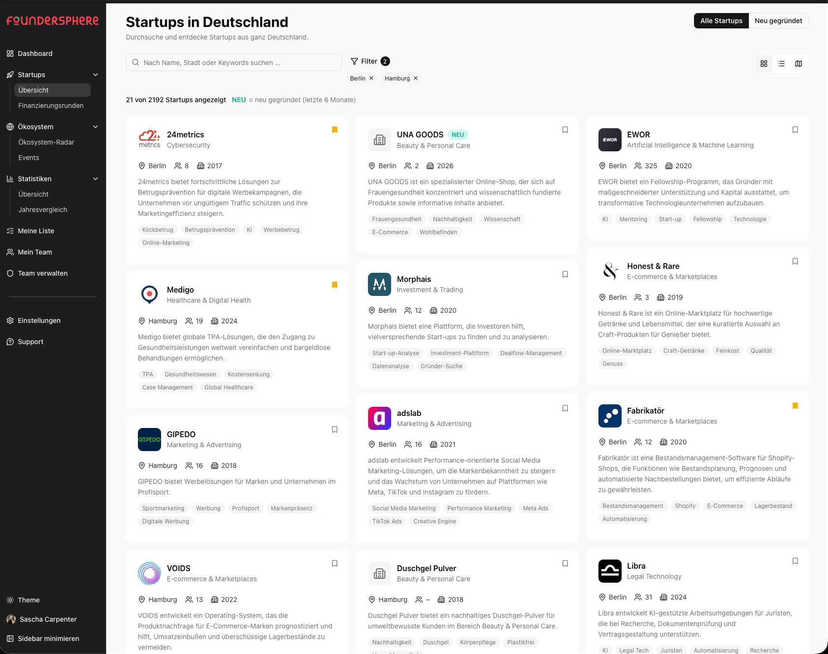
Task: Bookmark the Morphais startup
Action: [565, 274]
